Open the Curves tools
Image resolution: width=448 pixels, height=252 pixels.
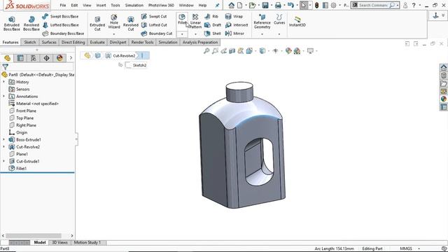279,20
